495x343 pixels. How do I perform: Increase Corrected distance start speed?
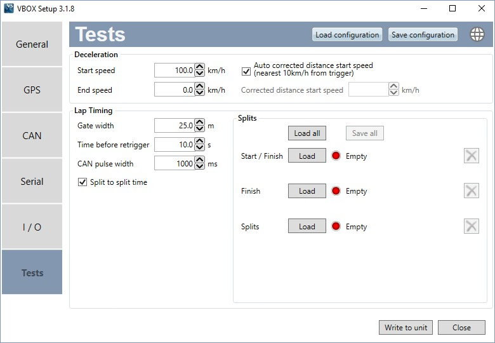pyautogui.click(x=393, y=86)
